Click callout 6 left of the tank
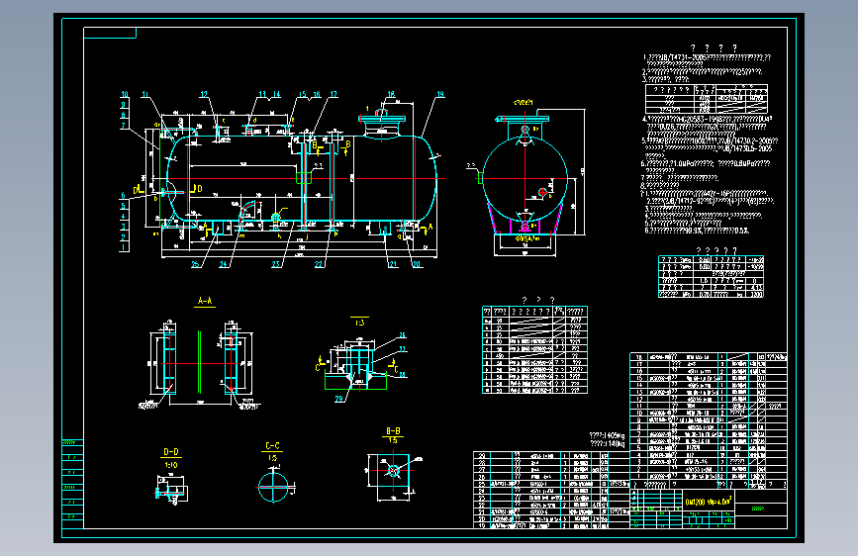Image resolution: width=858 pixels, height=556 pixels. pos(123,195)
